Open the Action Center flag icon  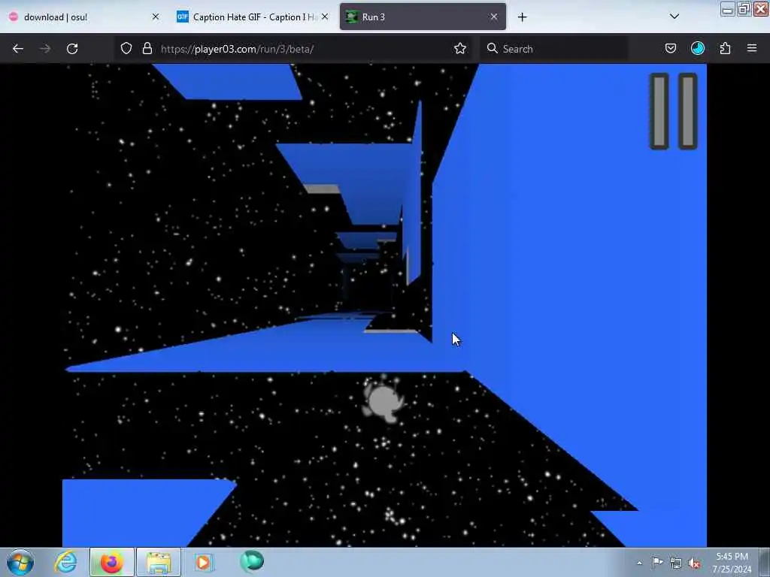click(657, 562)
